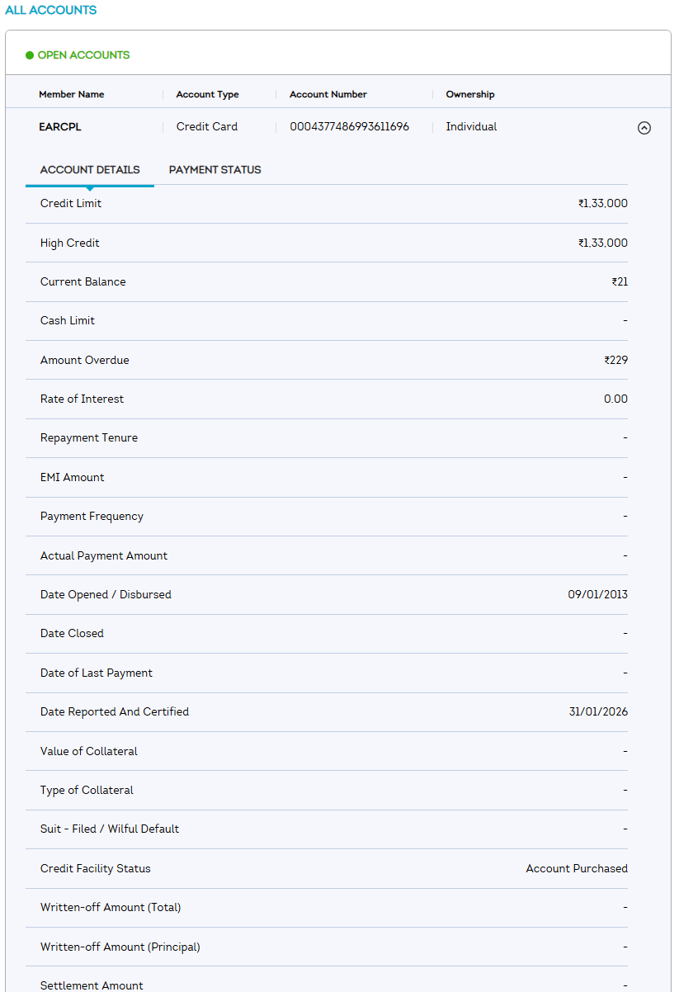Click the Open Accounts section header
The width and height of the screenshot is (679, 992).
(x=83, y=55)
